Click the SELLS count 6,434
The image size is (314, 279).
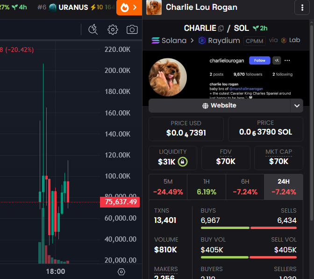pos(287,221)
